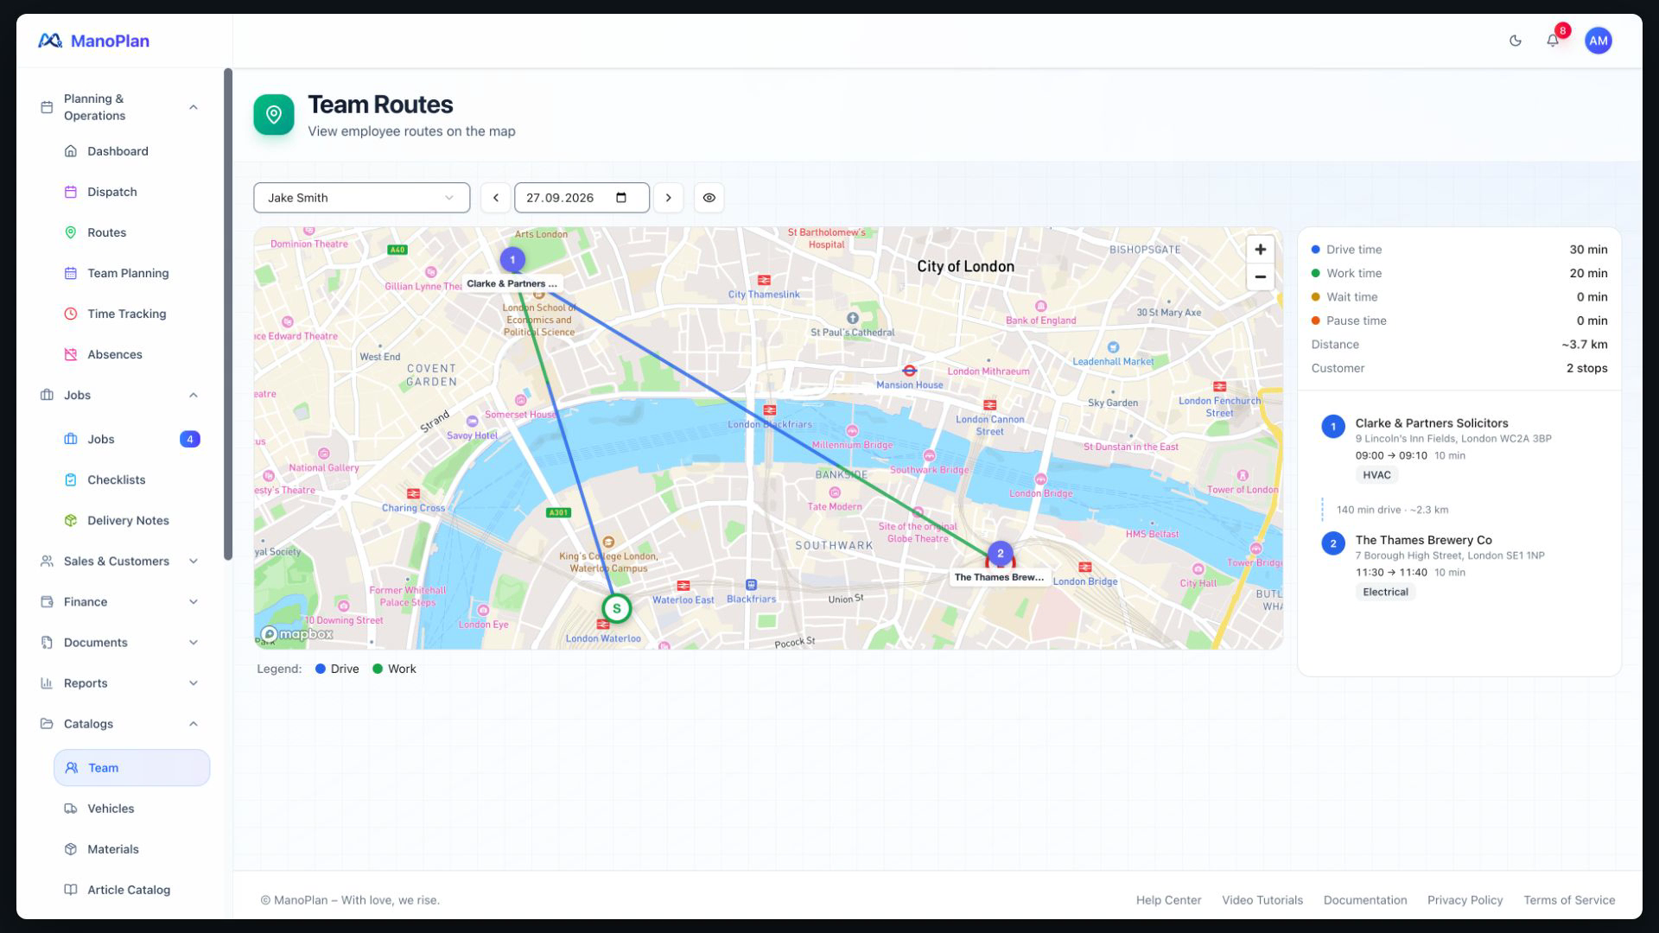The image size is (1659, 933).
Task: Collapse the Catalogs section
Action: tap(119, 724)
